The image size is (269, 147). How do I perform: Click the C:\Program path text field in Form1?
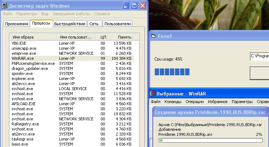259,57
